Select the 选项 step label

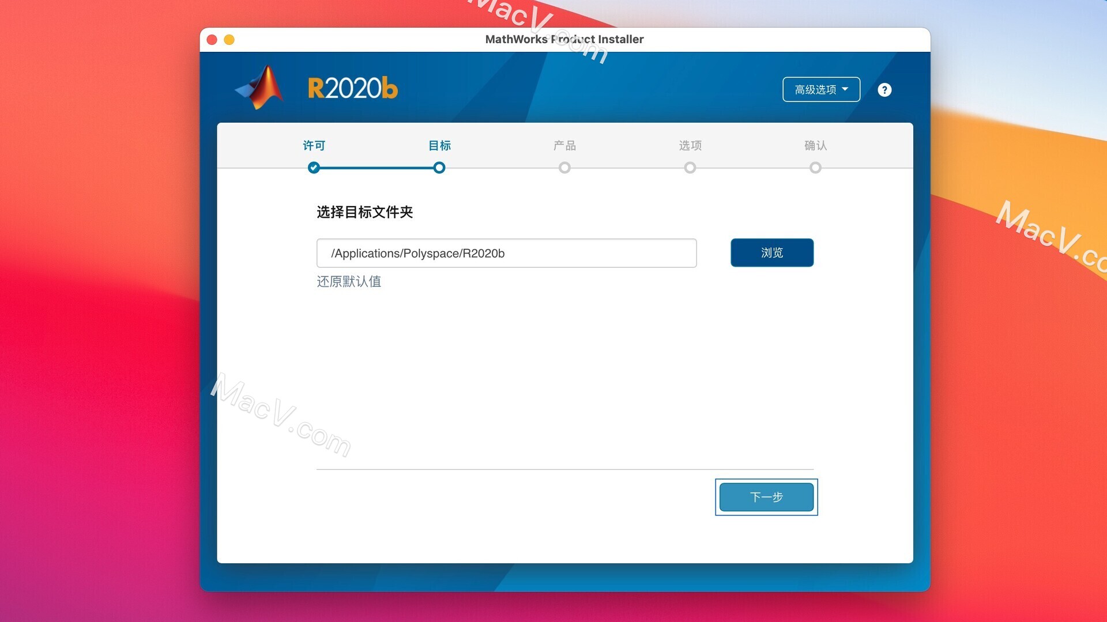(690, 146)
